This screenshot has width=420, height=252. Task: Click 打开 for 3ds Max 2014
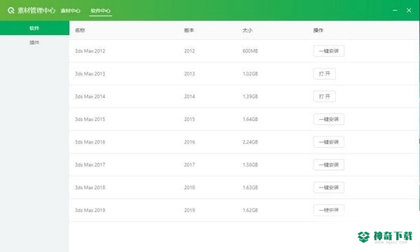click(324, 97)
